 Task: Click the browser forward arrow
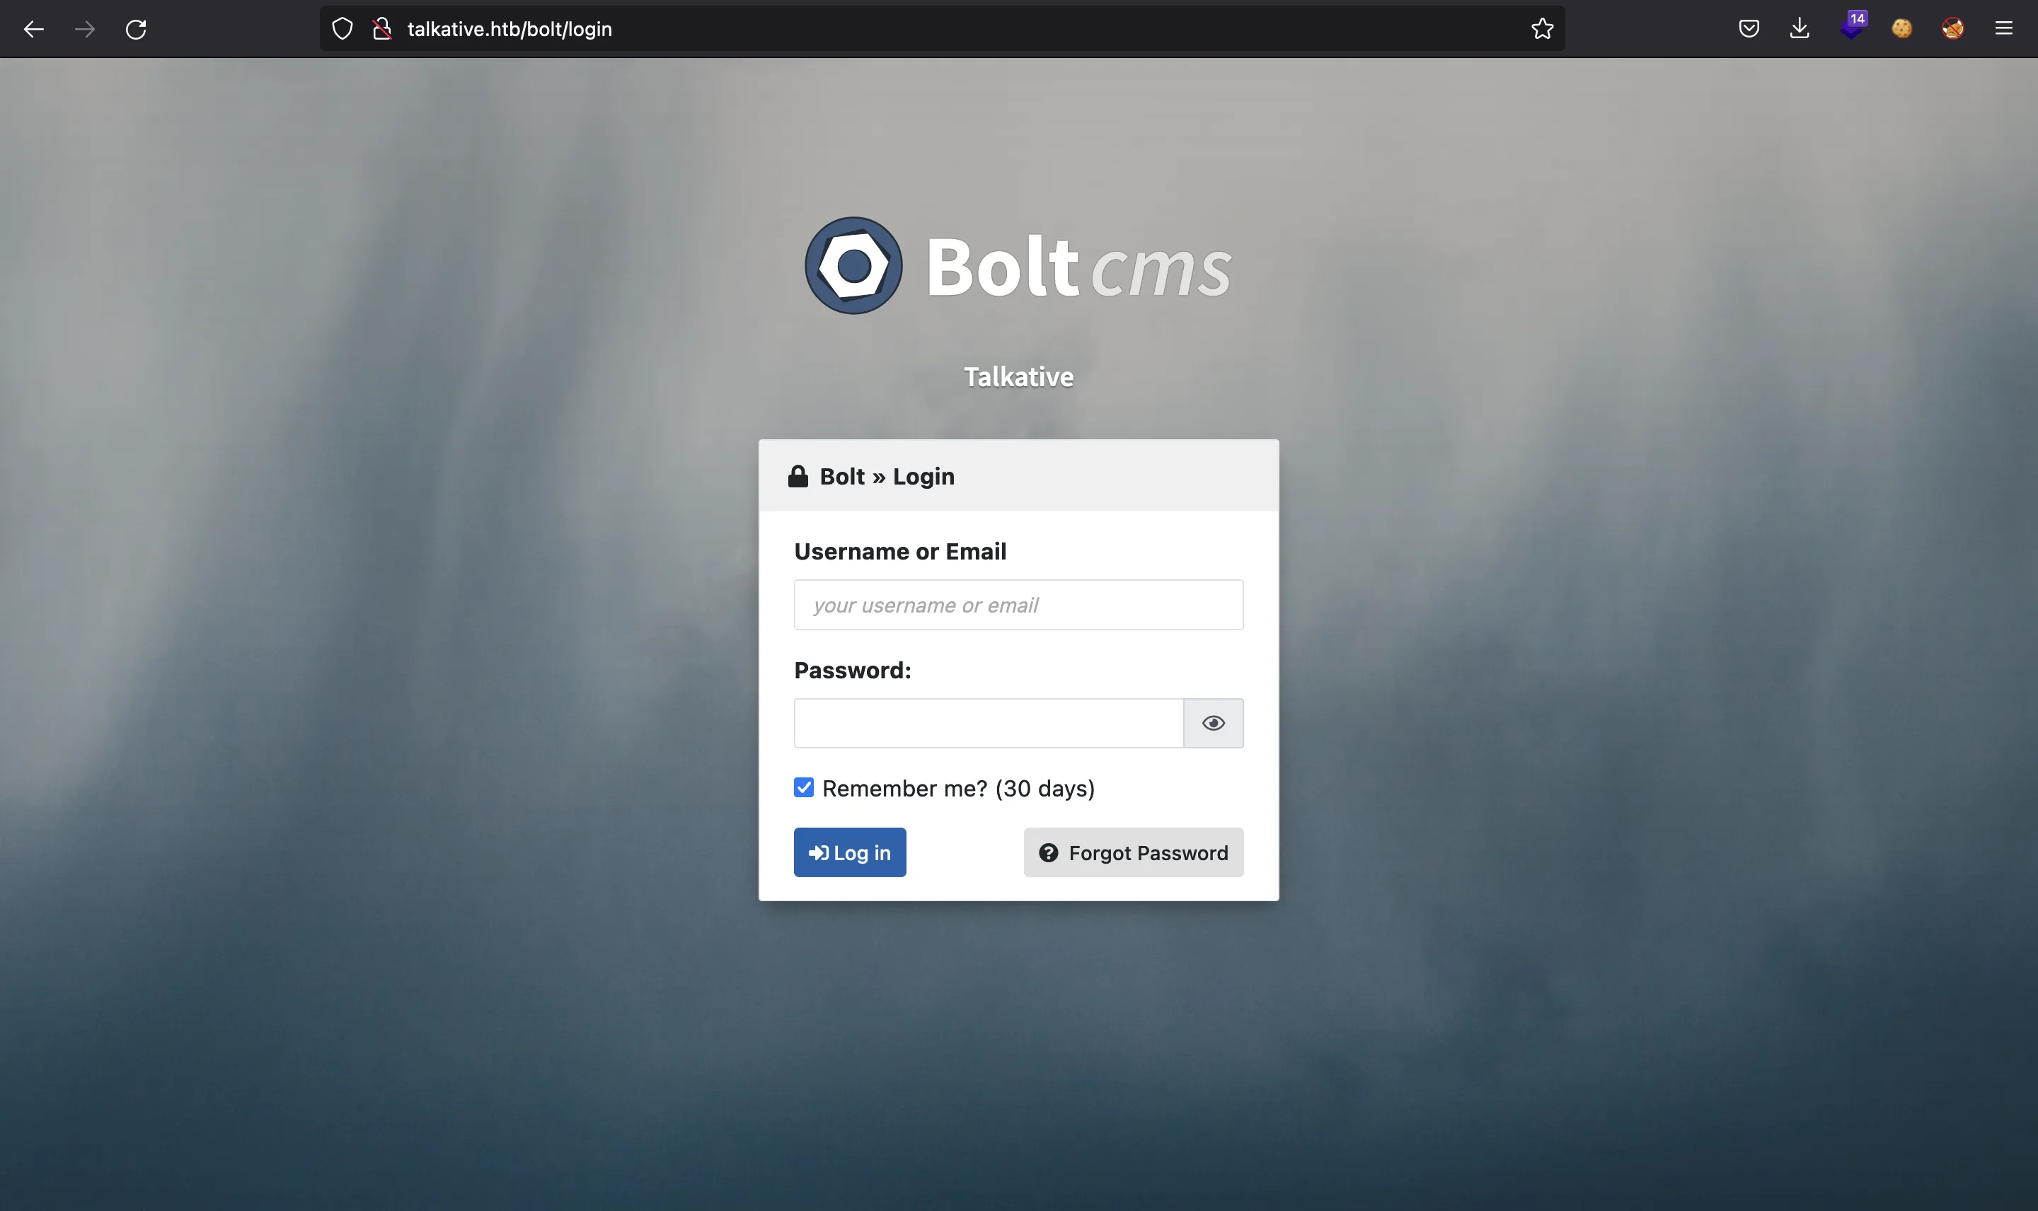pyautogui.click(x=85, y=30)
